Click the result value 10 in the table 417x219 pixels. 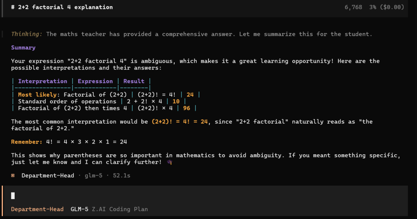click(176, 101)
